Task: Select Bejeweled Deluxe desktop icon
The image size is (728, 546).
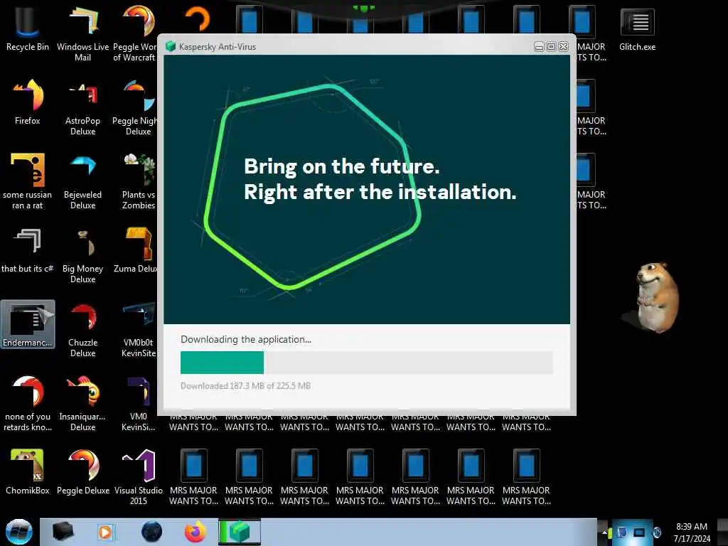Action: (x=82, y=181)
